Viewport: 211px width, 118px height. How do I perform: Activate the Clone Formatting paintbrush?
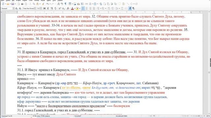pos(43,4)
